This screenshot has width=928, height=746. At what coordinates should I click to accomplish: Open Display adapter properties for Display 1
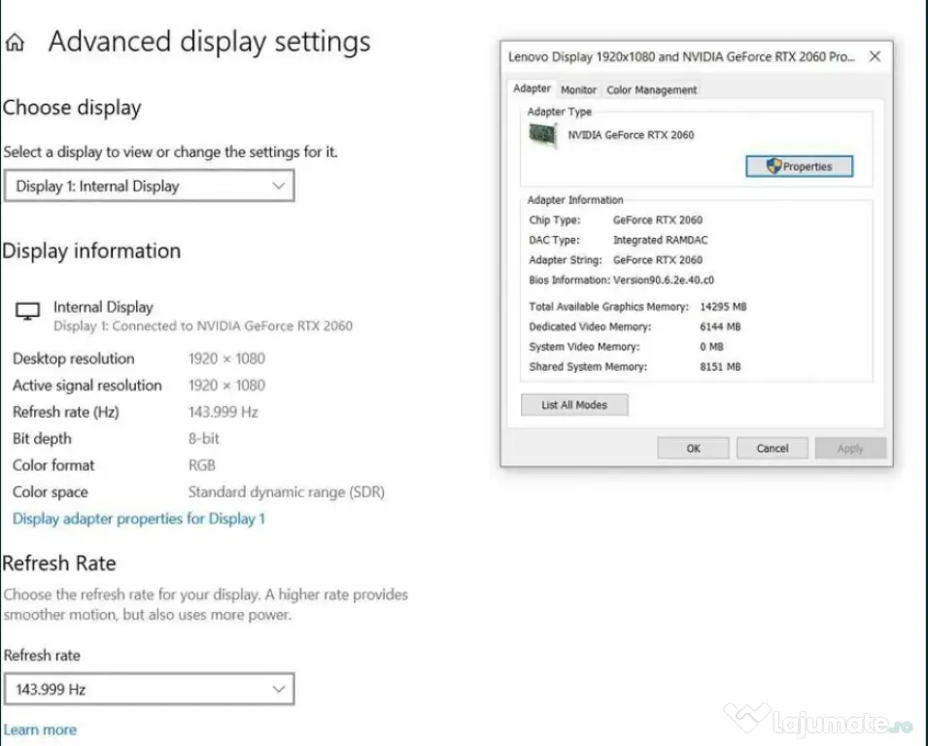(139, 519)
